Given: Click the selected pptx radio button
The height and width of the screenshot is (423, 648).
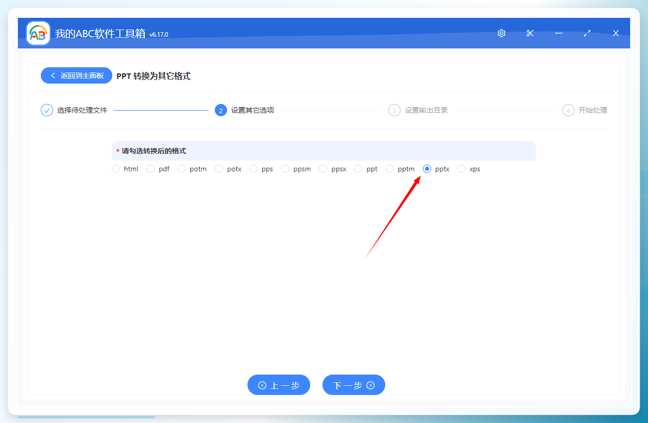Looking at the screenshot, I should 427,169.
